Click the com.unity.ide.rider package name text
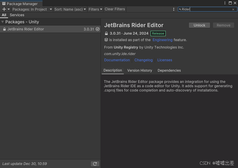 (x=120, y=54)
